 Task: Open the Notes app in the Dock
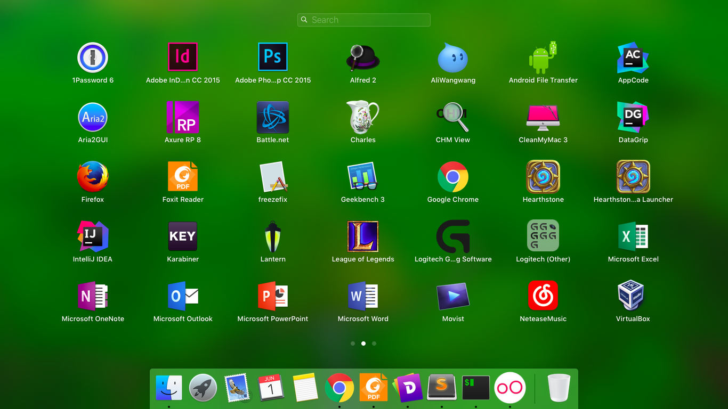point(305,387)
